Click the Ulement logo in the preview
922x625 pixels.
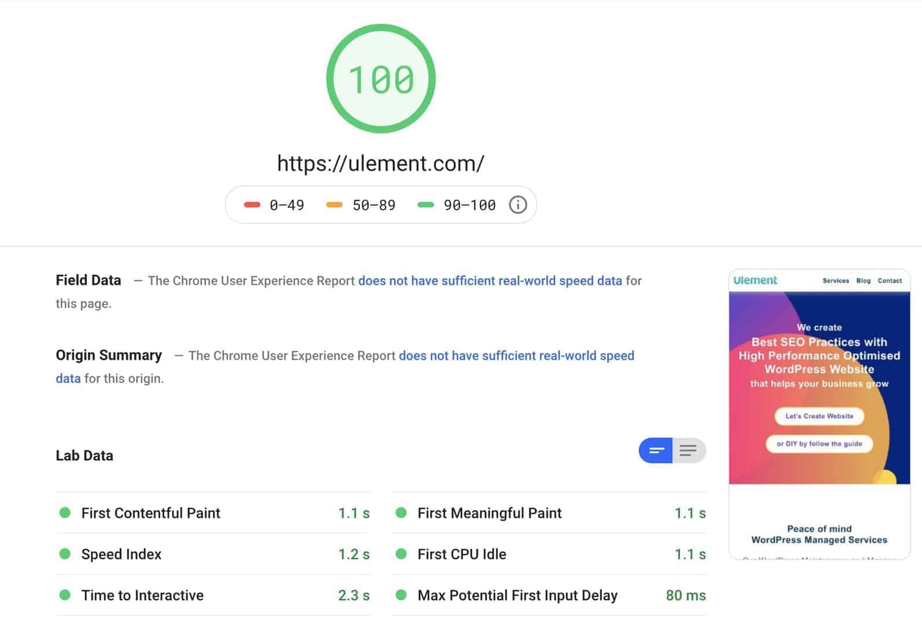[x=755, y=280]
